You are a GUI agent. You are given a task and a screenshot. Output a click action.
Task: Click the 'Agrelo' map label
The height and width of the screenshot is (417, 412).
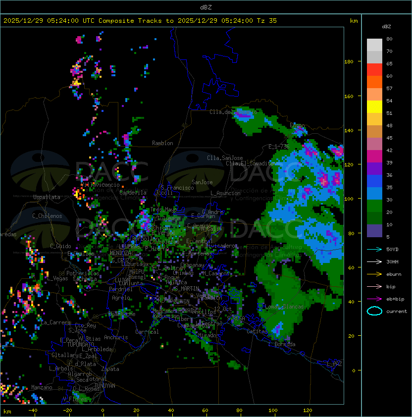point(121,298)
